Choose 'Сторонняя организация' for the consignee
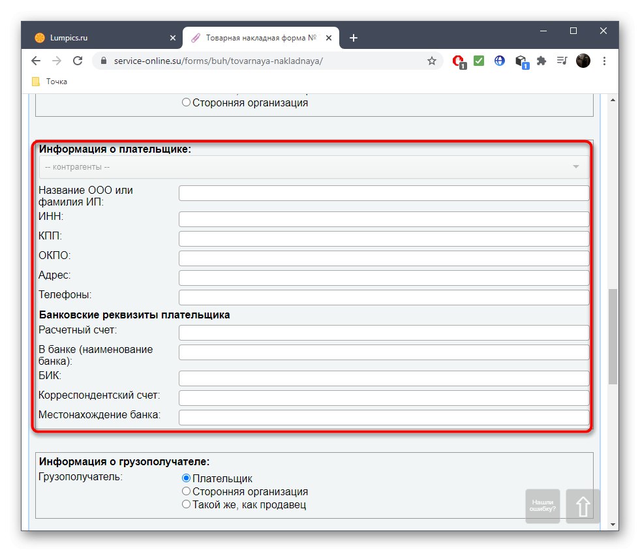640x552 pixels. click(185, 491)
